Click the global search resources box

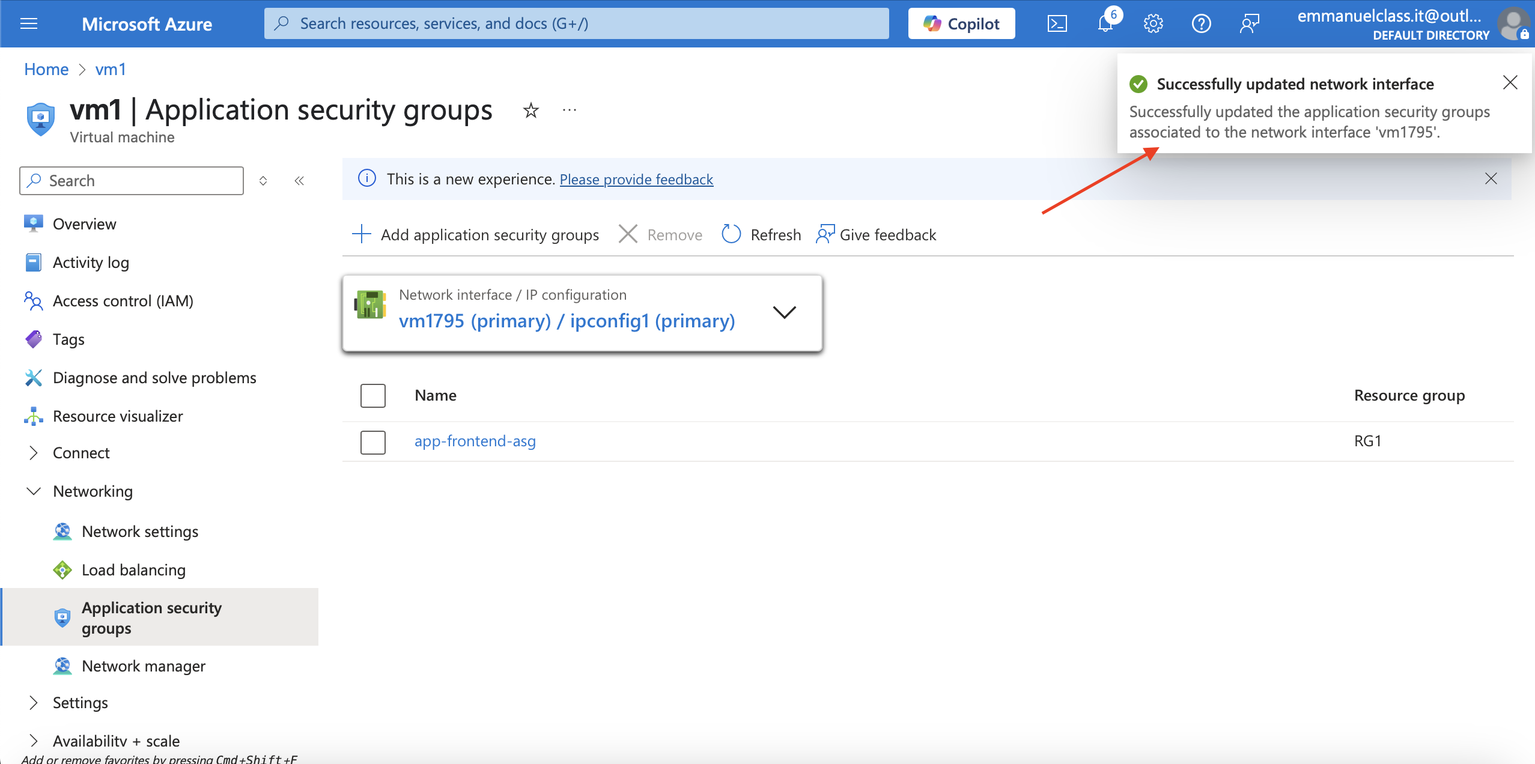576,23
